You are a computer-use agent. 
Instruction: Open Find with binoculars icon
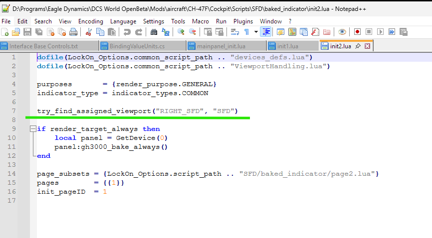tap(154, 32)
